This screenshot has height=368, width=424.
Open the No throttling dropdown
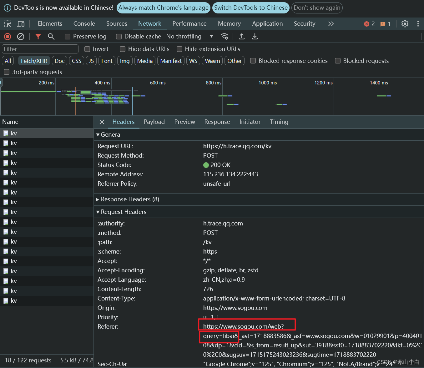pos(190,37)
